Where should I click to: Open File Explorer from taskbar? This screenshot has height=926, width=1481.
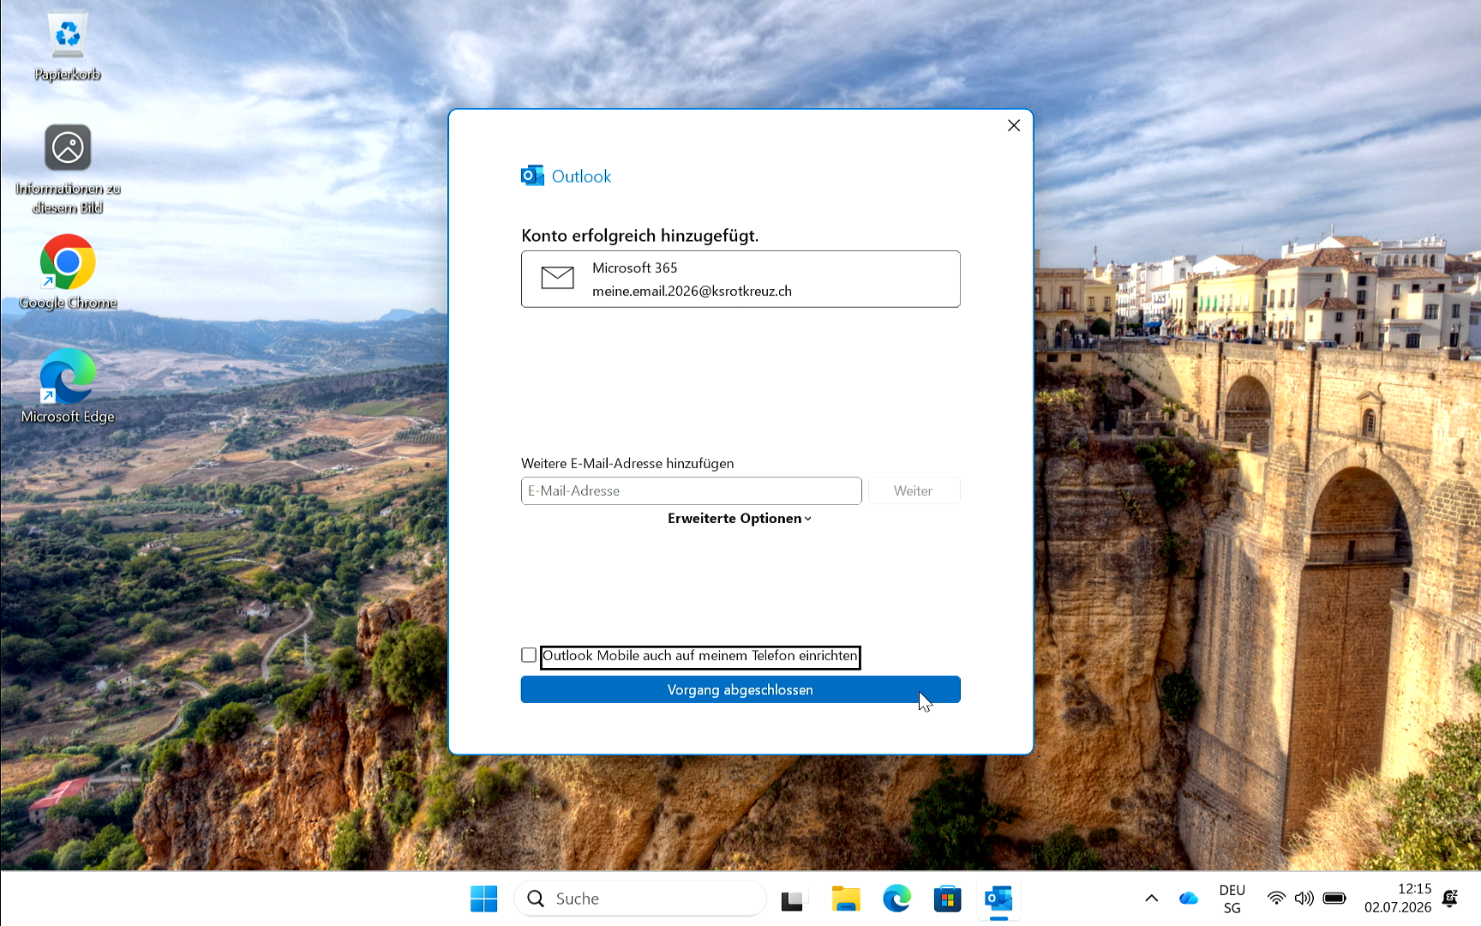846,899
